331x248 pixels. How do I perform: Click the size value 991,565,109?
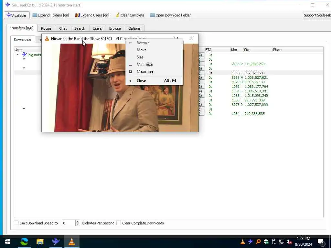point(254,82)
